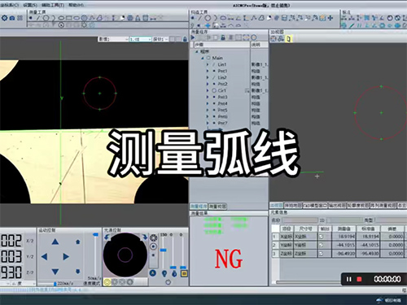Select the arc measuring tool in the left toolbar

point(54,18)
